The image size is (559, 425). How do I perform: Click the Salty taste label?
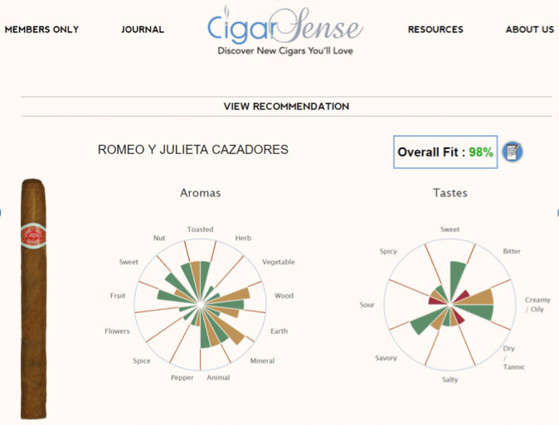click(x=450, y=379)
